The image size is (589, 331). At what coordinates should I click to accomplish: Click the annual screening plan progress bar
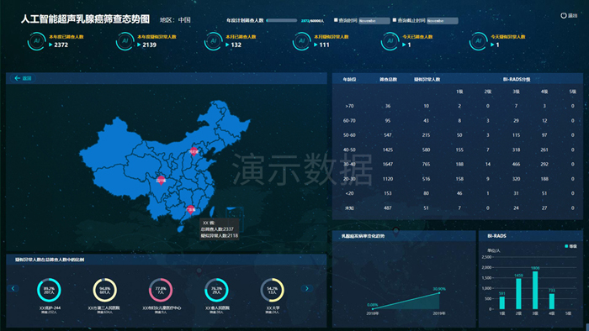[x=282, y=21]
